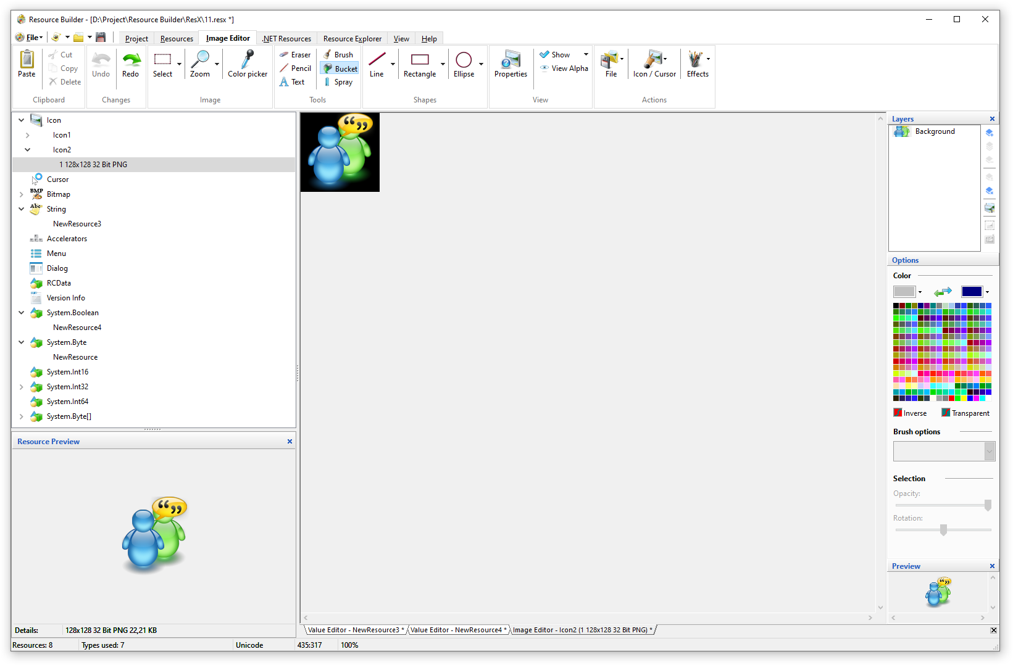Swap foreground and background colors
1013x665 pixels.
pyautogui.click(x=943, y=292)
